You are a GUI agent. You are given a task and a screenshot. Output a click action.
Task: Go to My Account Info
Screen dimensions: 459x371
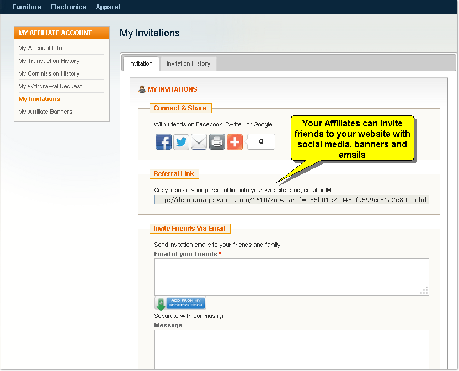click(x=40, y=48)
